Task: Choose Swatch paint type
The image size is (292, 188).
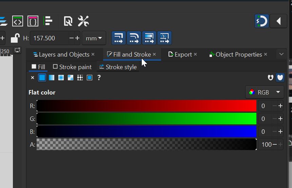Action: pyautogui.click(x=90, y=78)
